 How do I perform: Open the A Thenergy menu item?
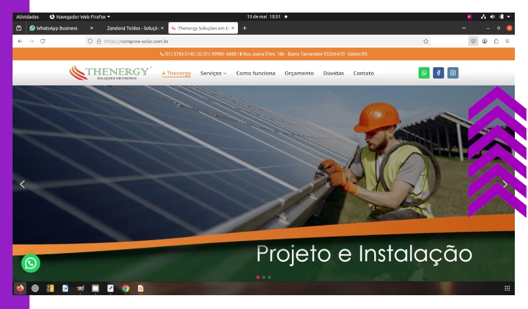[176, 73]
